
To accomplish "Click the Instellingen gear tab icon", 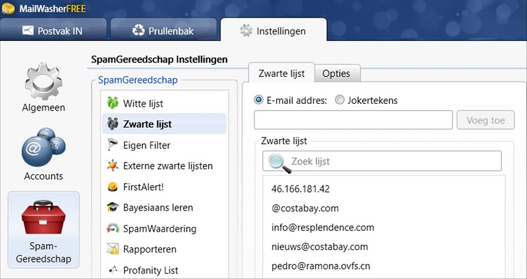I will click(246, 30).
